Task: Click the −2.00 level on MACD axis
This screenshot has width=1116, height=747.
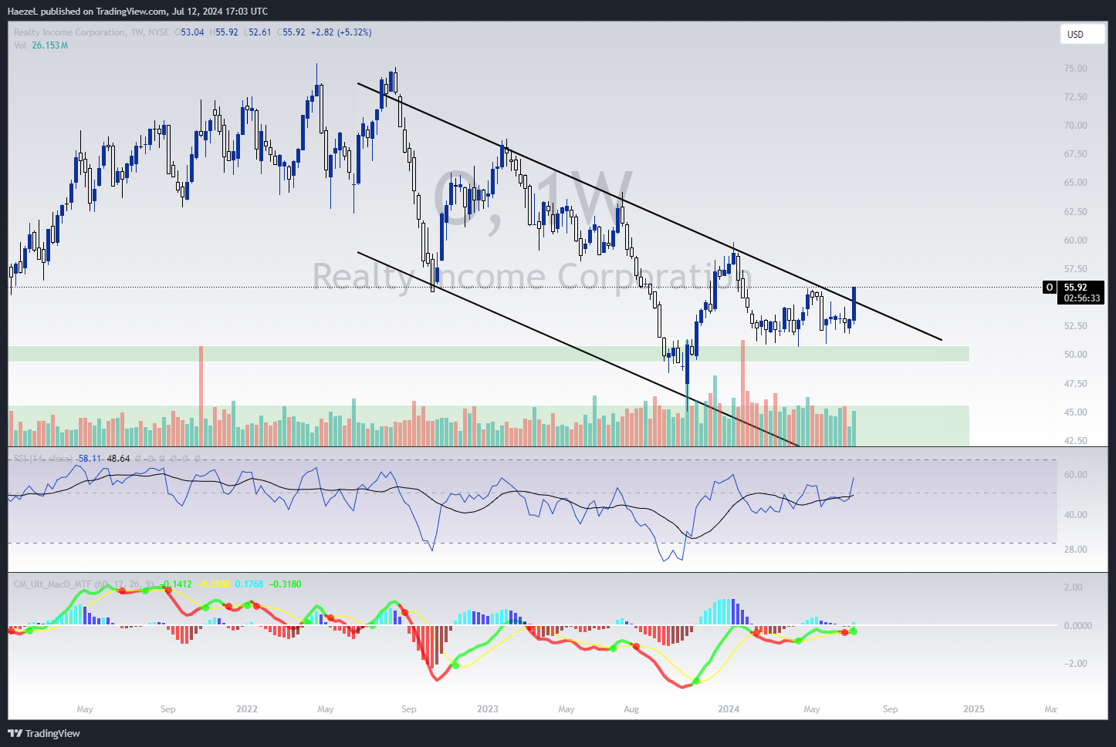Action: [x=1075, y=664]
